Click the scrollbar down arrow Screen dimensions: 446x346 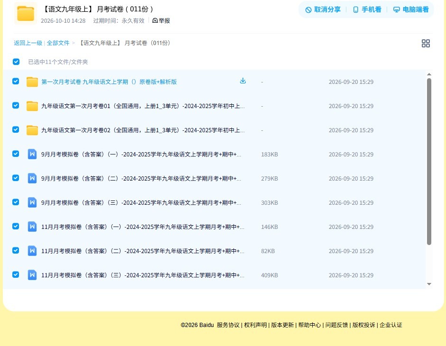(429, 284)
